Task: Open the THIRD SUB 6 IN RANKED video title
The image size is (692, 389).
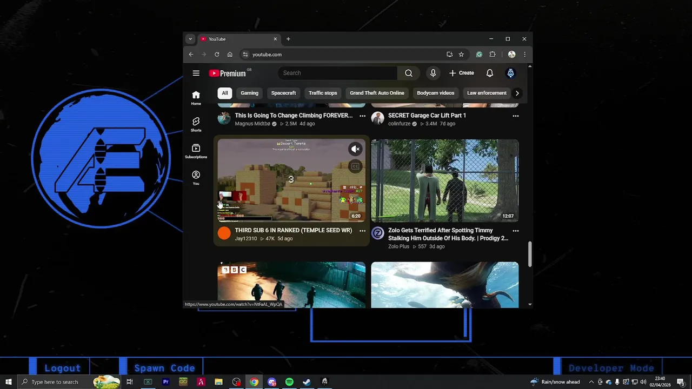Action: (x=293, y=230)
